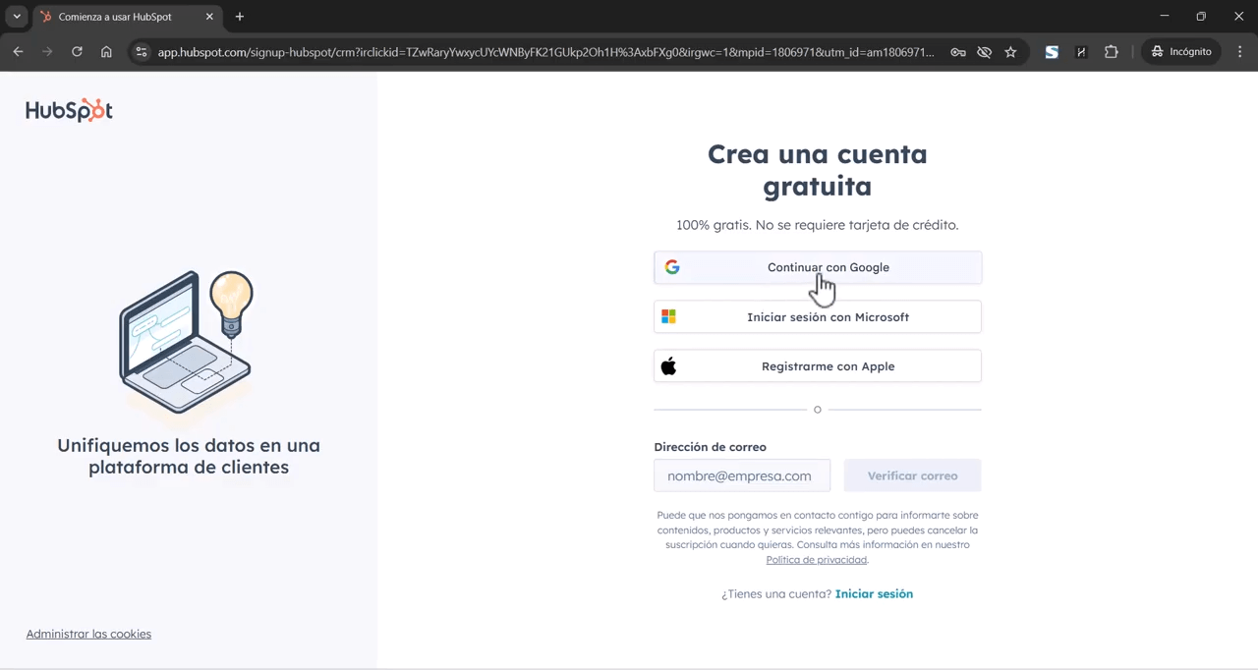Minimize the browser window
The image size is (1258, 670).
pos(1164,17)
